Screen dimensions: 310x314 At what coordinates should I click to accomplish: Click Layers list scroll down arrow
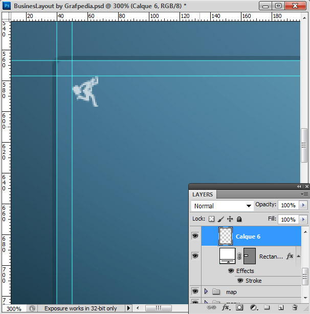[305, 298]
